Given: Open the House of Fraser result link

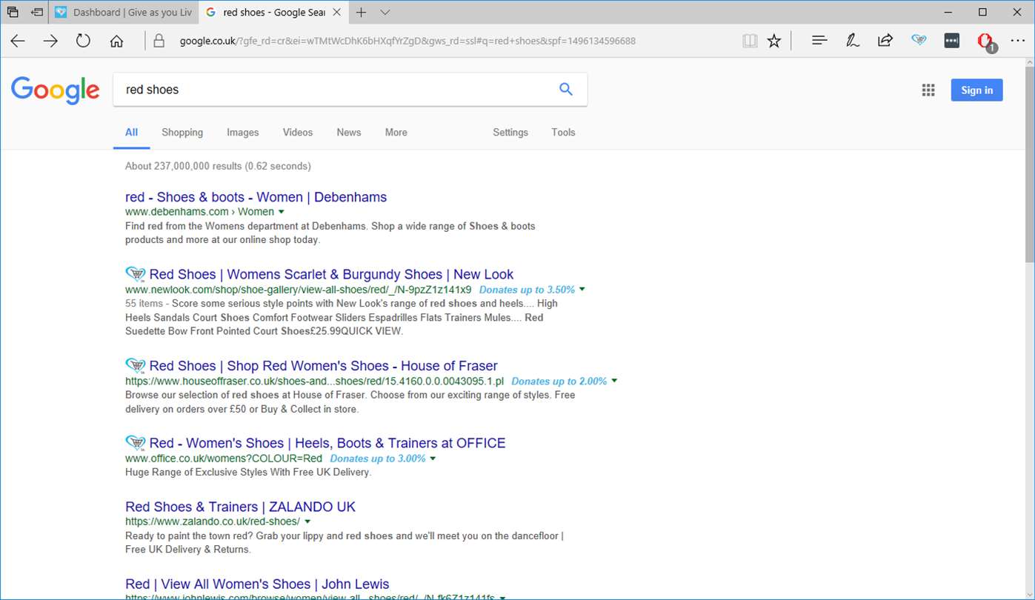Looking at the screenshot, I should (324, 366).
